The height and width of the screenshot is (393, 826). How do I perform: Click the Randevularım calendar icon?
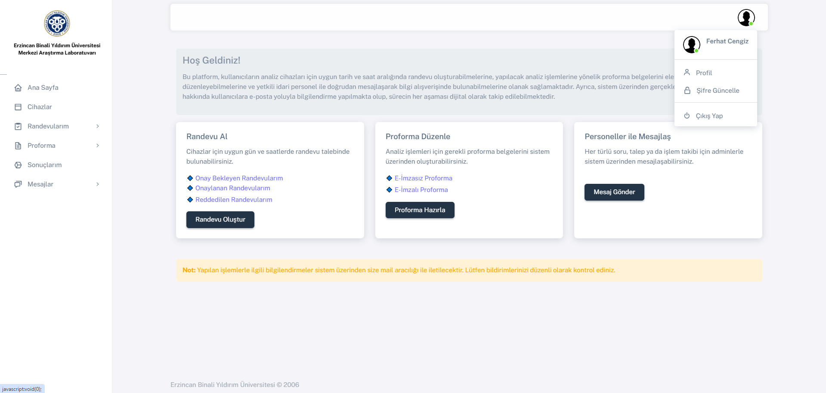coord(18,126)
